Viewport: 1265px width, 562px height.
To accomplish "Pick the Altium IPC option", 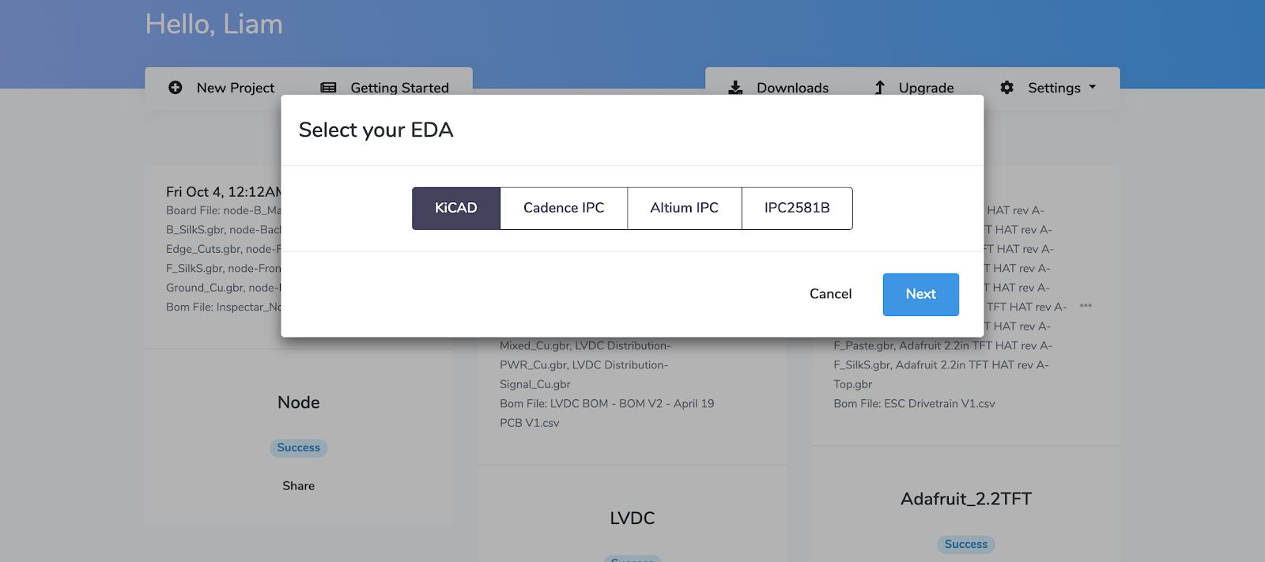I will click(x=684, y=209).
